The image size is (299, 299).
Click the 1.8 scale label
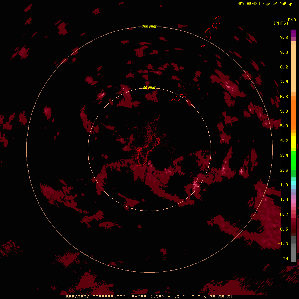coord(284,185)
